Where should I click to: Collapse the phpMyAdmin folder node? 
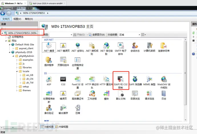pyautogui.click(x=13, y=56)
